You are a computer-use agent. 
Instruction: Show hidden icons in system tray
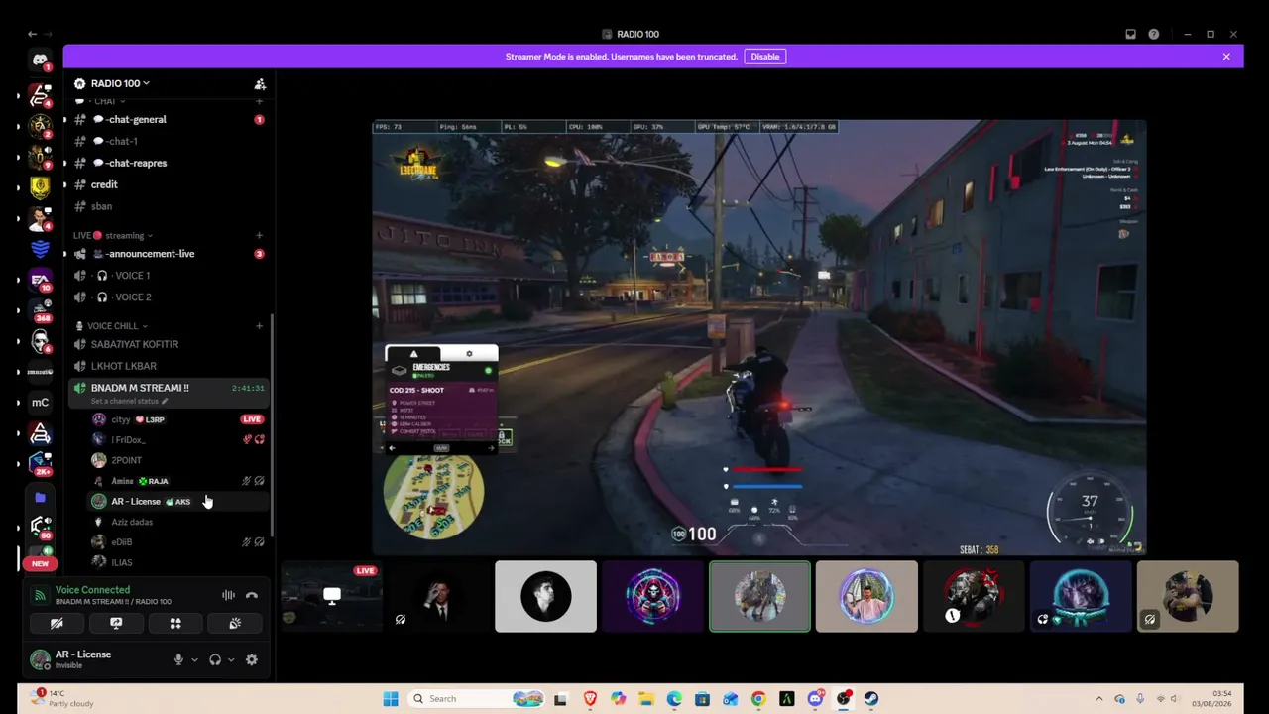pos(1099,698)
